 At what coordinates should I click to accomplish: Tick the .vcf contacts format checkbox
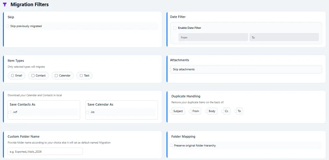9,112
